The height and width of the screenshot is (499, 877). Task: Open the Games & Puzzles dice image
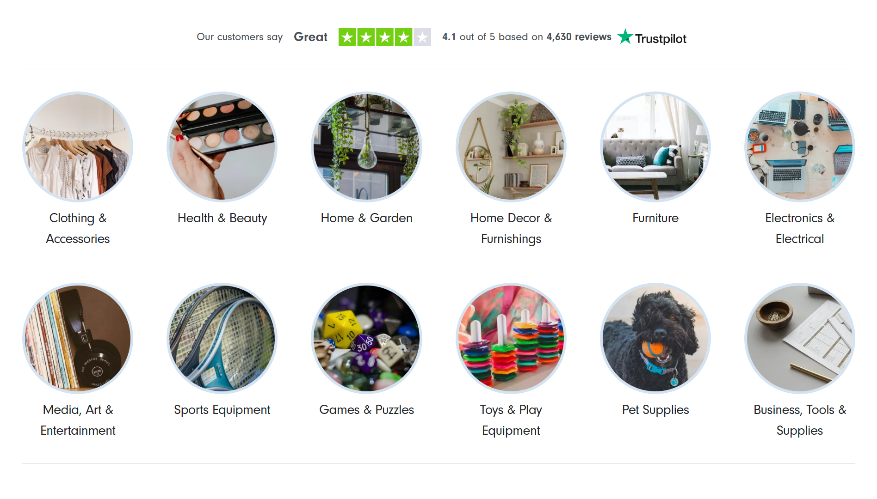(366, 339)
